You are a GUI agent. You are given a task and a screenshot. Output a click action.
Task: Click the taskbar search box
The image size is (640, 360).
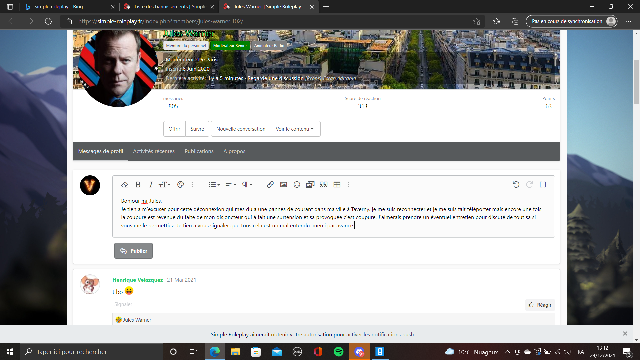pyautogui.click(x=92, y=352)
